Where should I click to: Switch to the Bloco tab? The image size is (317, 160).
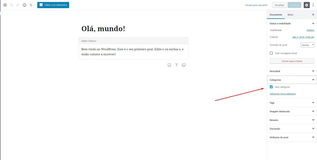coord(290,15)
